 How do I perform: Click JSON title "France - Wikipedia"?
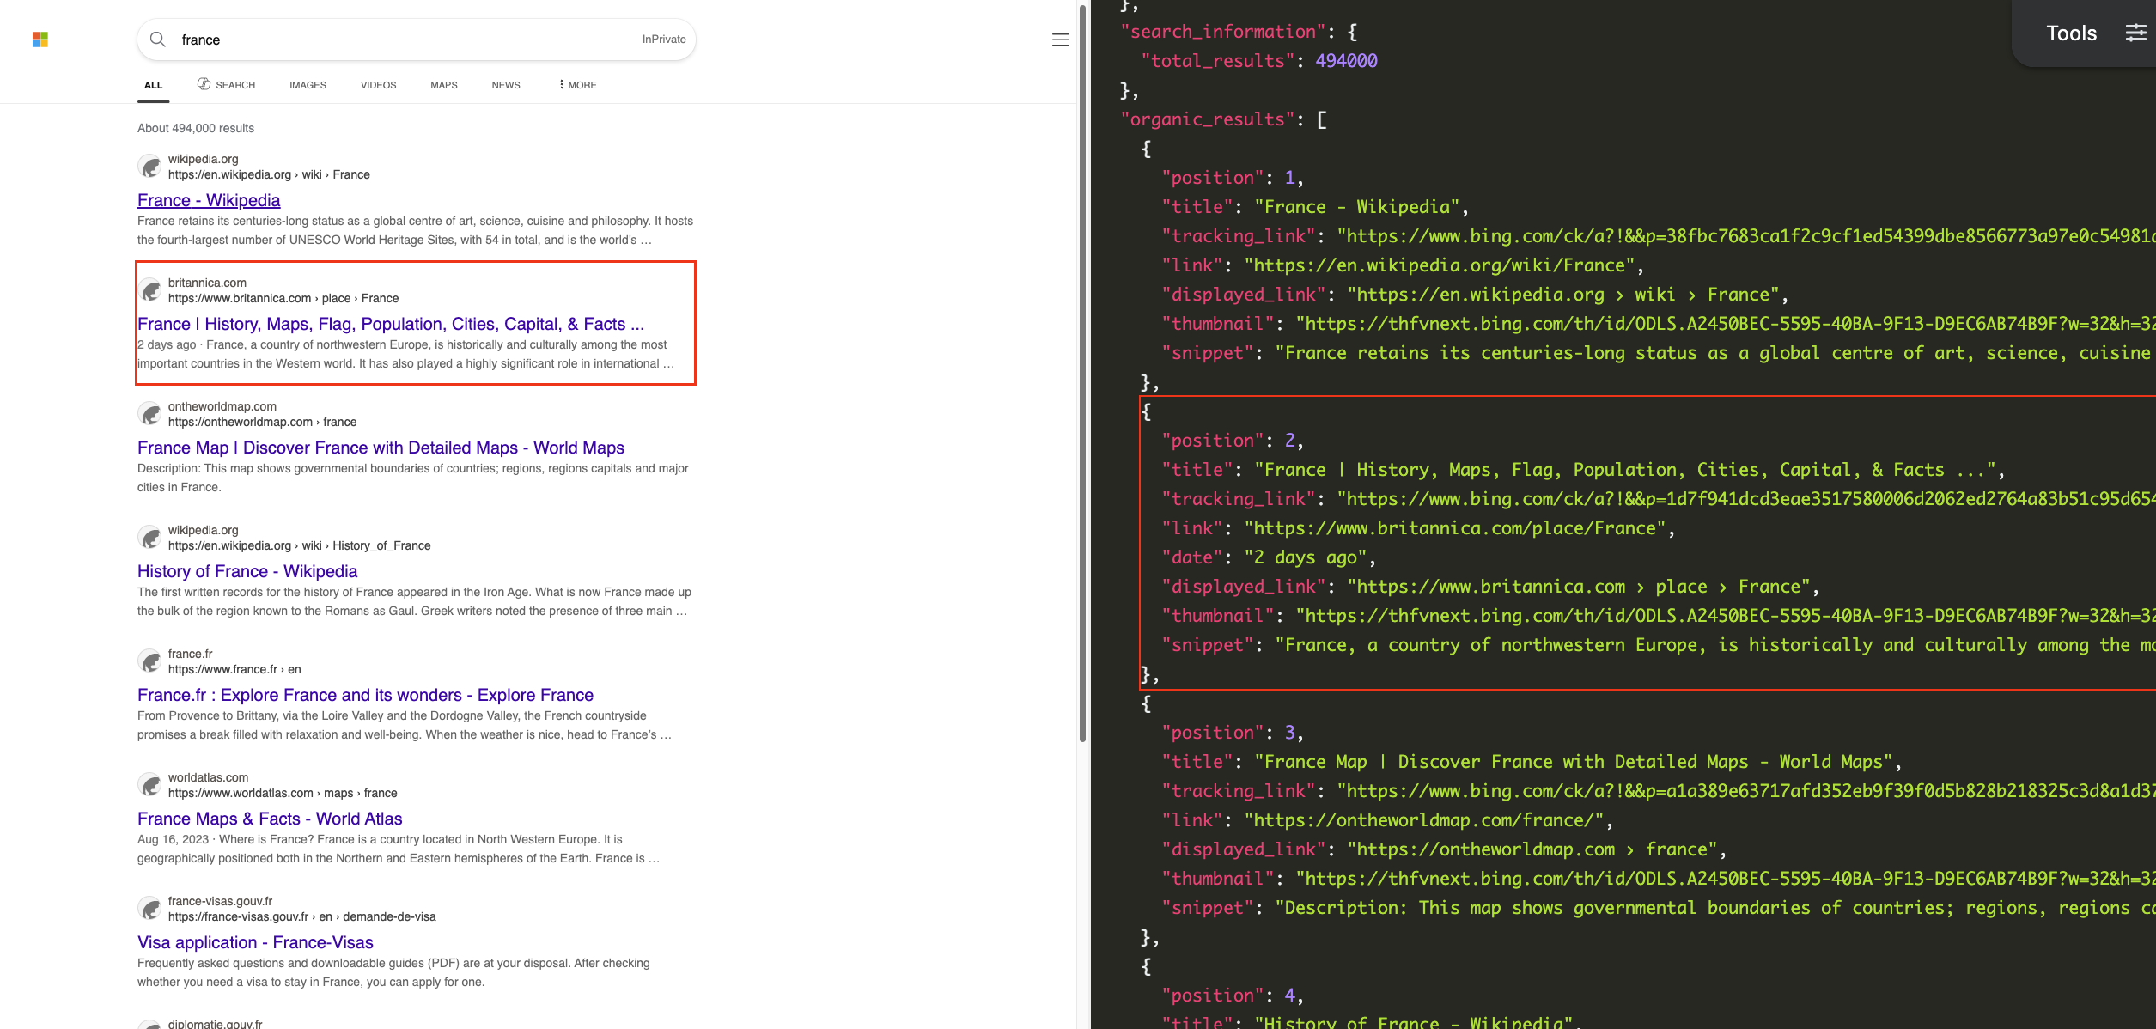click(x=1357, y=207)
